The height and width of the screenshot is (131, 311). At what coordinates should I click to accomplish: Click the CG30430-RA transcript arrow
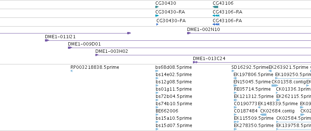157,16
